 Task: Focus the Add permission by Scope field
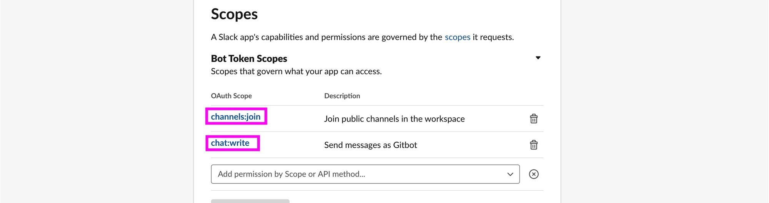point(365,174)
